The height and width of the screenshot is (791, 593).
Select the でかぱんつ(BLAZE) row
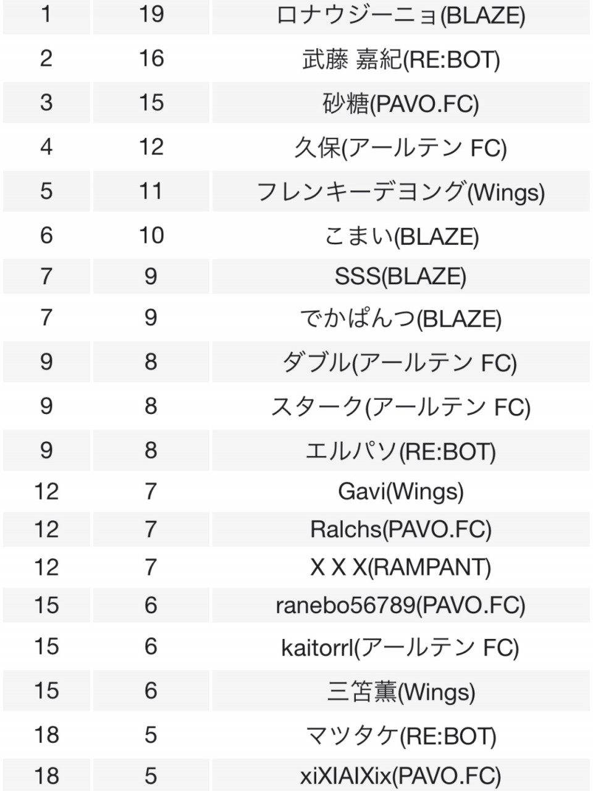click(x=400, y=319)
